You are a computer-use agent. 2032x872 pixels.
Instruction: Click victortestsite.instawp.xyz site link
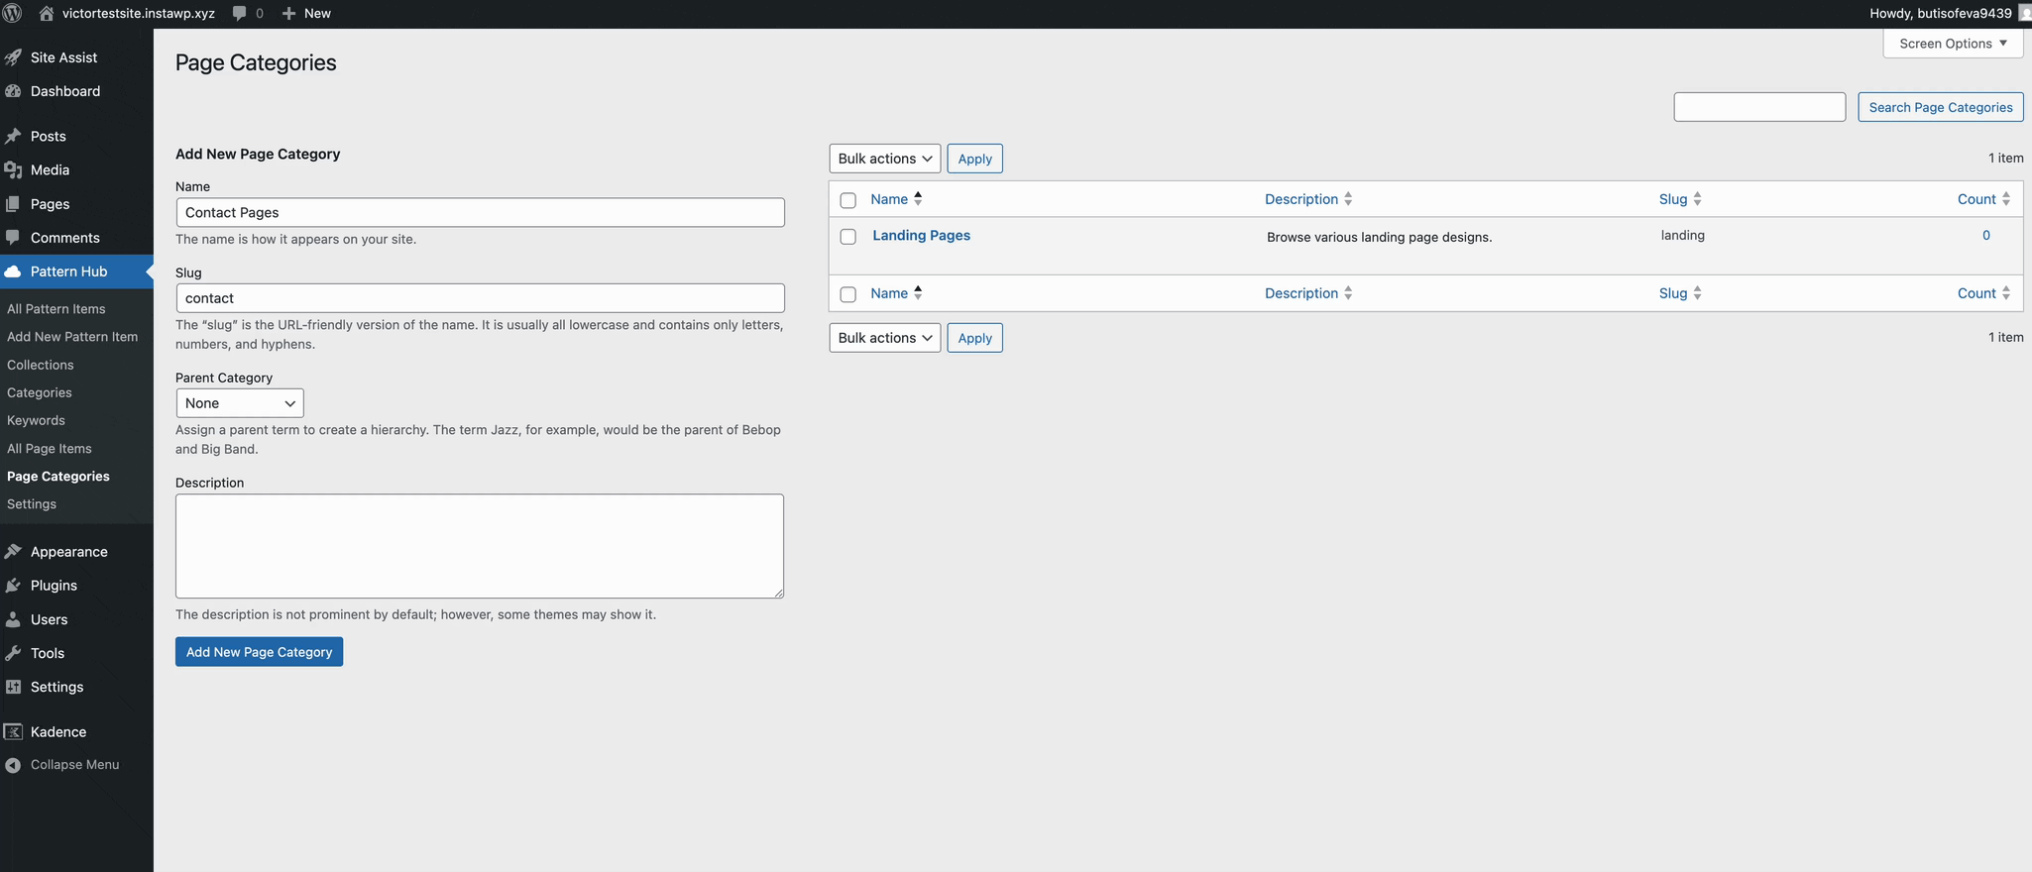tap(139, 13)
